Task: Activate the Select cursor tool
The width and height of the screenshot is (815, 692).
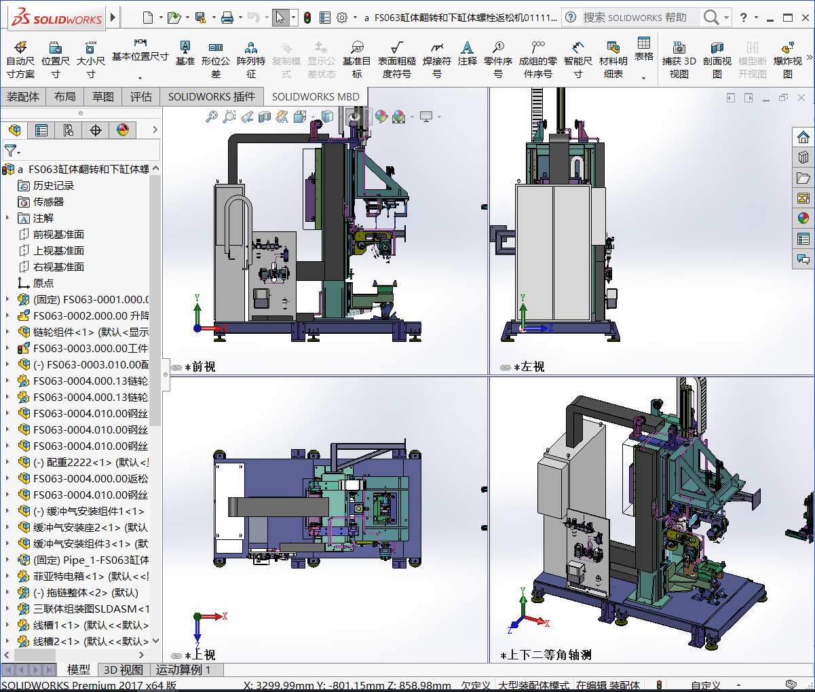Action: pos(280,17)
